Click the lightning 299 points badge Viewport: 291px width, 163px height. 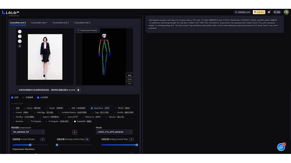pyautogui.click(x=277, y=12)
